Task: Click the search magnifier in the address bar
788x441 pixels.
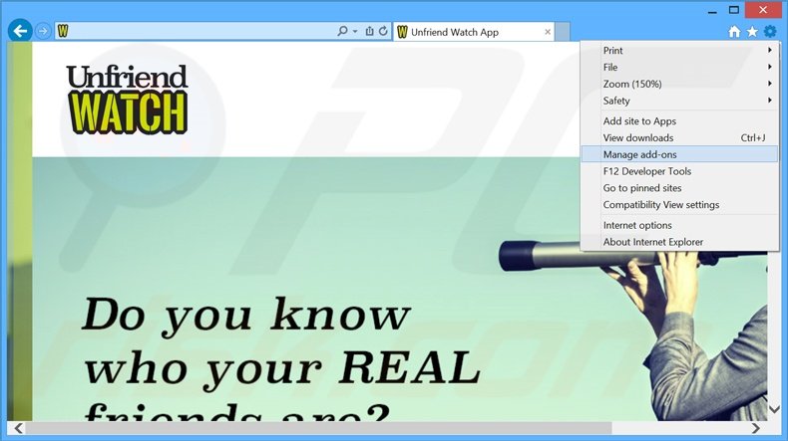Action: click(x=342, y=31)
